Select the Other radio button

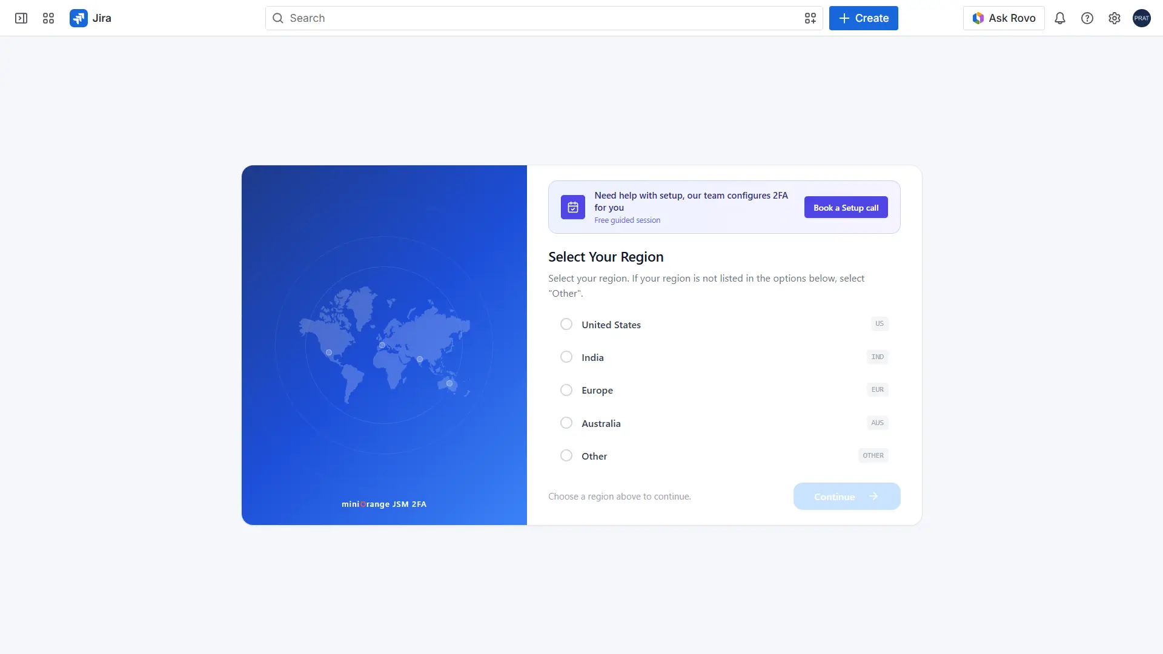(566, 455)
